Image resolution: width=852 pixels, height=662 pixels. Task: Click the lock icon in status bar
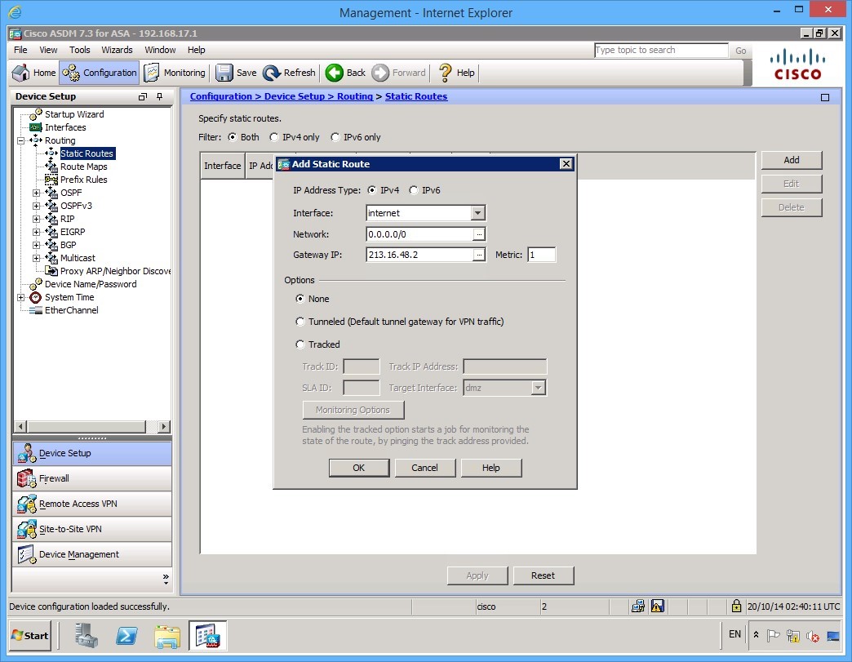pyautogui.click(x=736, y=606)
